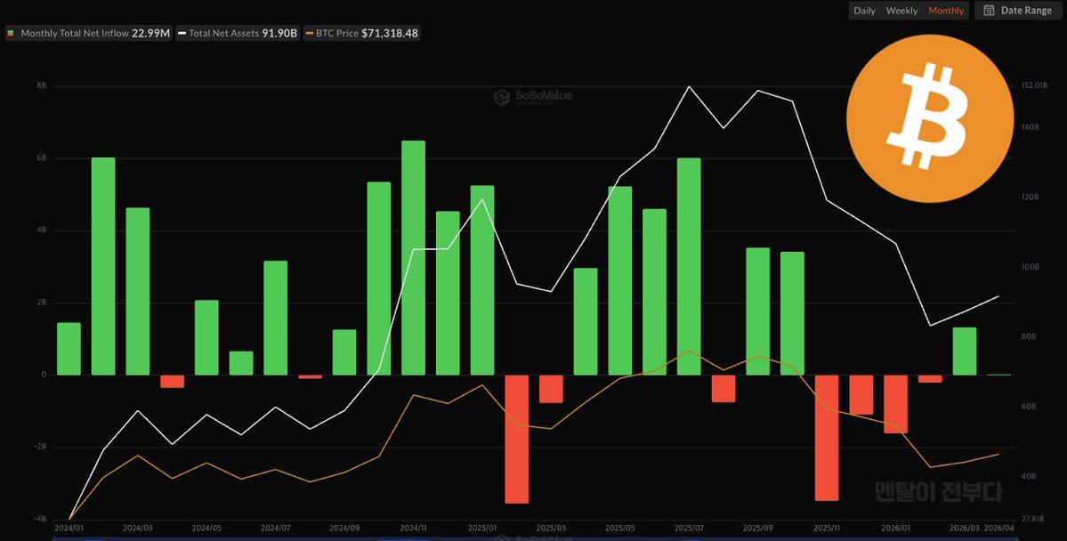
Task: Click the -4B left axis label
Action: 40,520
